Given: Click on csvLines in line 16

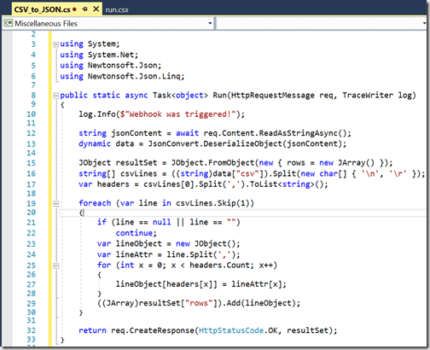Looking at the screenshot, I should click(138, 173).
